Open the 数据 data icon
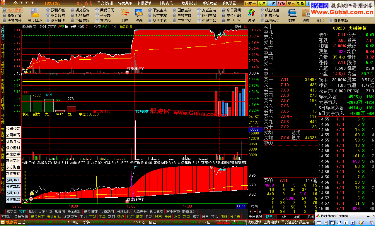Viewport: 375px width, 226px height. click(292, 15)
